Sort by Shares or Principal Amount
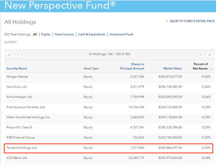Screen dimensions: 216x165 pos(132,66)
